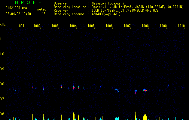The width and height of the screenshot is (189, 120).
Task: Click the 1004 time axis marker
Action: point(73,25)
